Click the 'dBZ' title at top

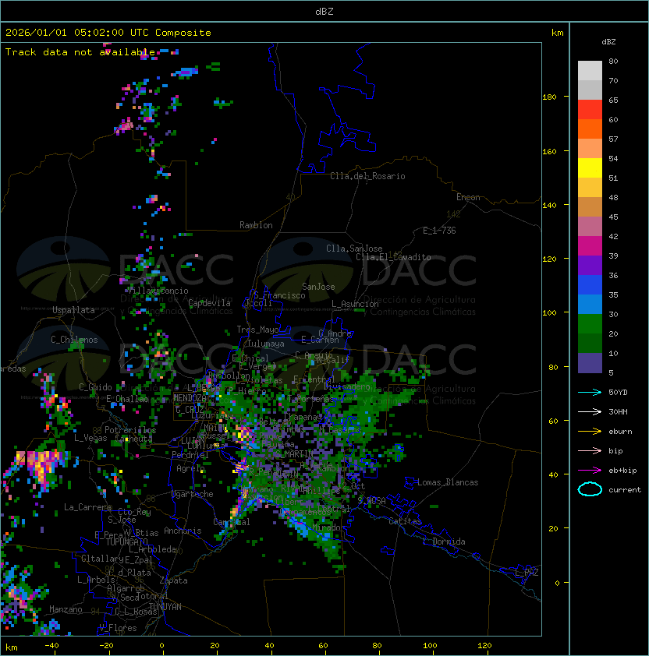(324, 11)
